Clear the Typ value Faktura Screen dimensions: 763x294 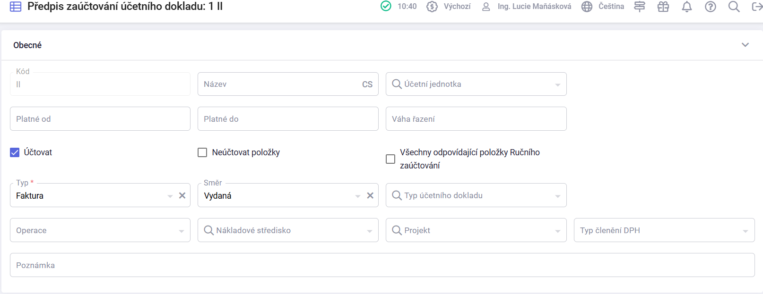(x=182, y=195)
